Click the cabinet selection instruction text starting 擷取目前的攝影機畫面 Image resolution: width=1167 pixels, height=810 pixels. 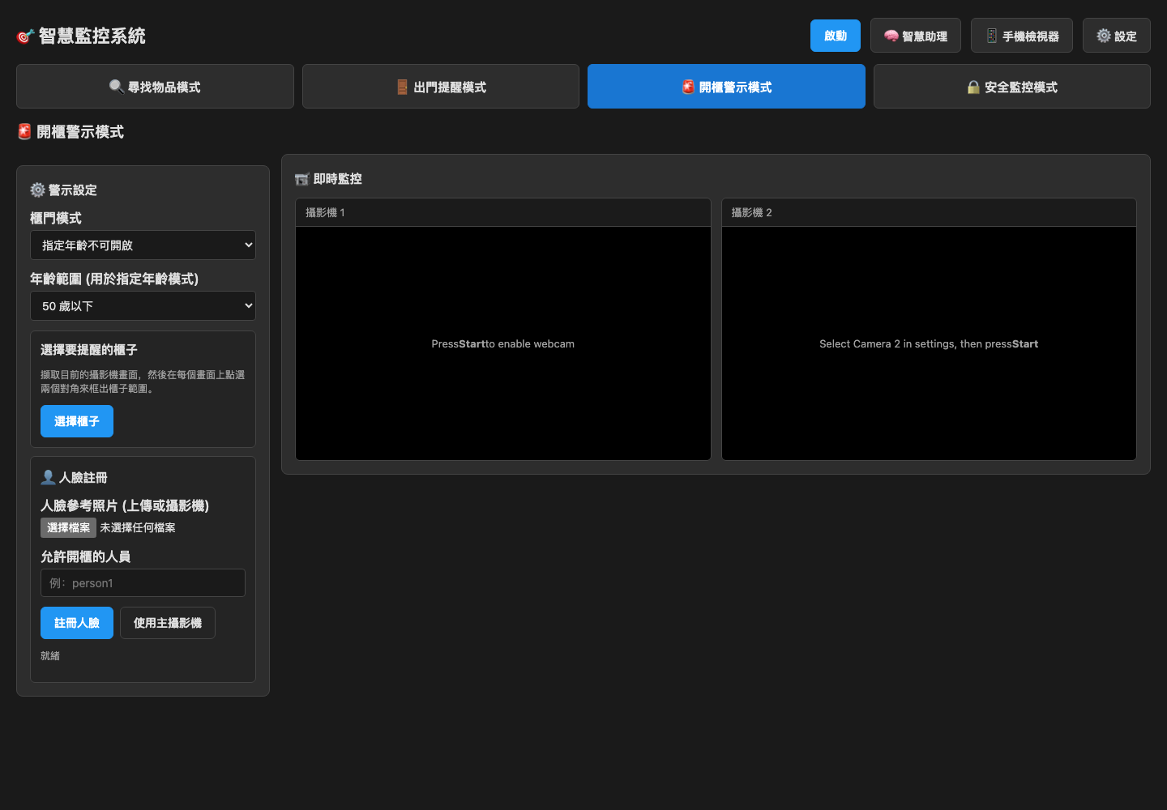pos(143,382)
